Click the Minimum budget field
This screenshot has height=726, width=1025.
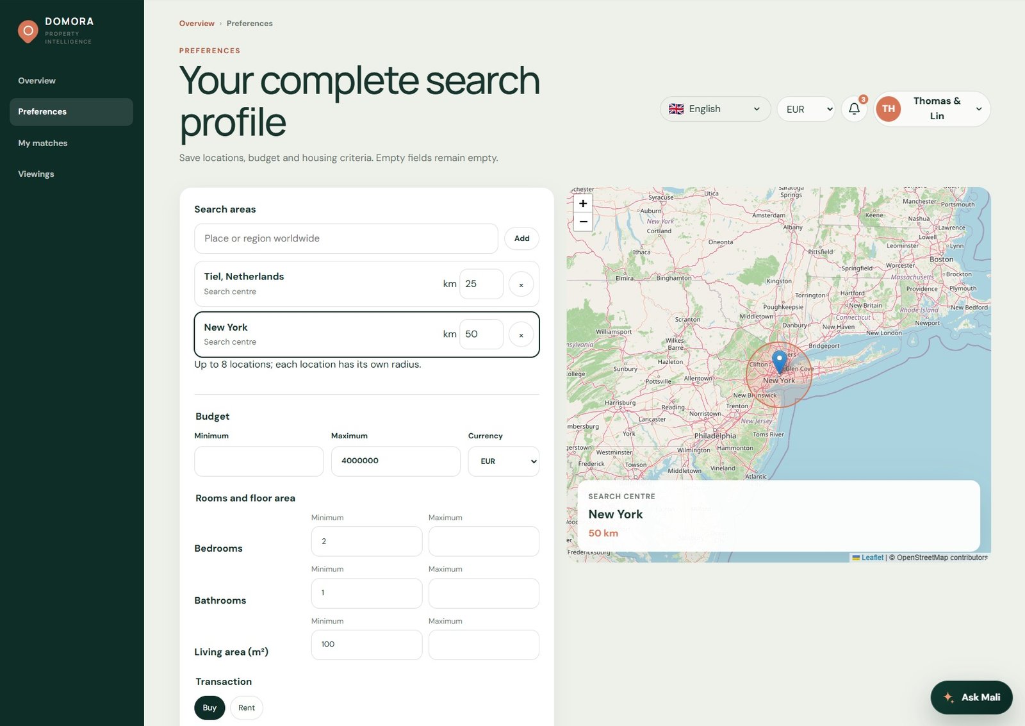[259, 461]
